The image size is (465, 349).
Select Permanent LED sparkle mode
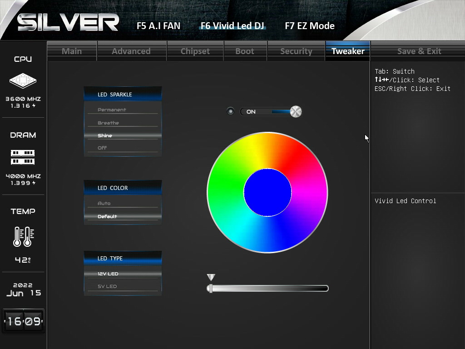[x=112, y=110]
